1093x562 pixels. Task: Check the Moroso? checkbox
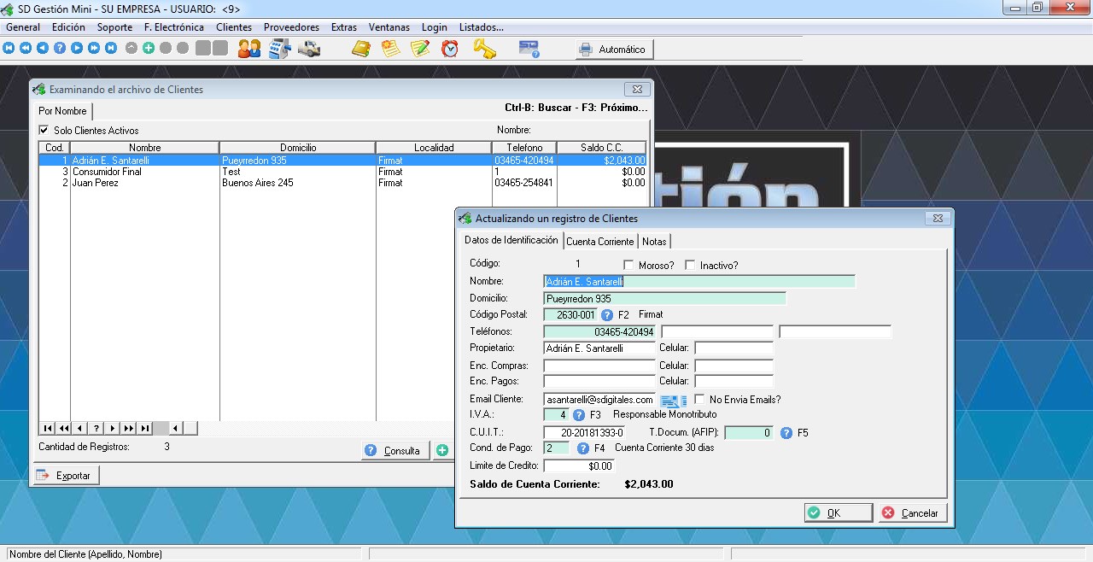coord(629,265)
